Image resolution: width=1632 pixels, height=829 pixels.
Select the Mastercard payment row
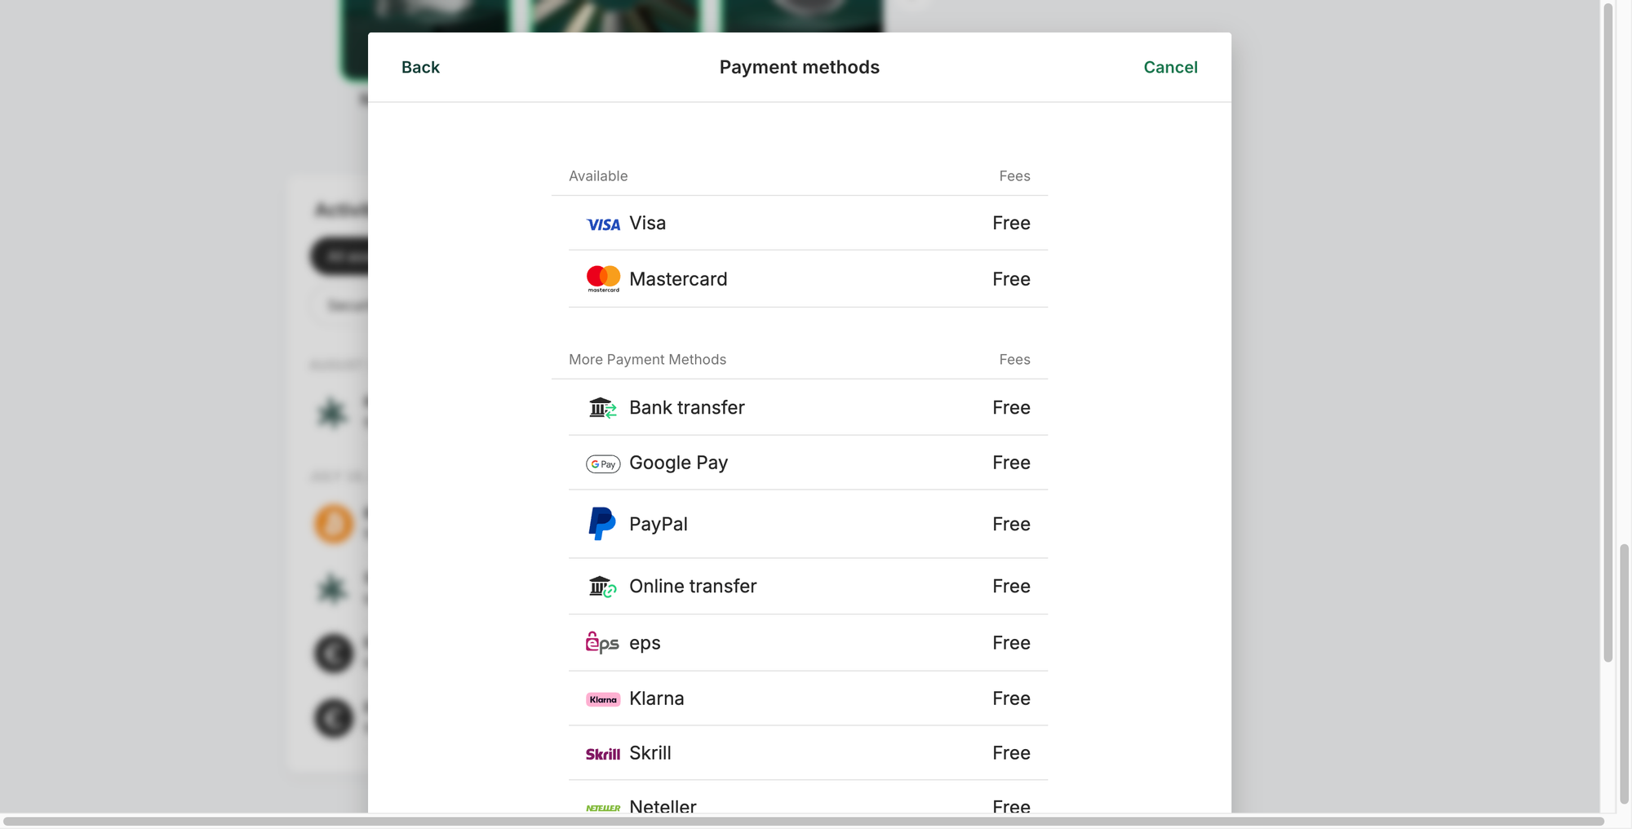(808, 279)
